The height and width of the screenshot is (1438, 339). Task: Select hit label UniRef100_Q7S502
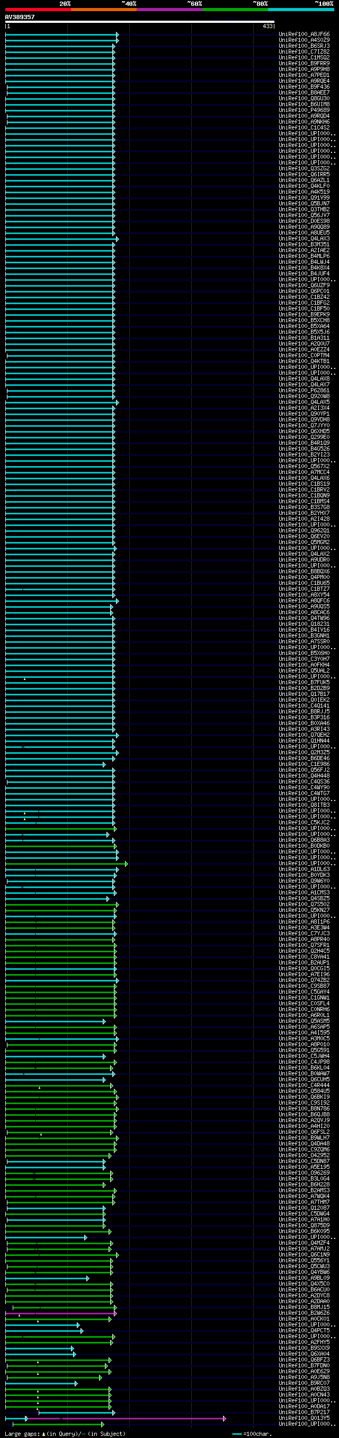[304, 905]
